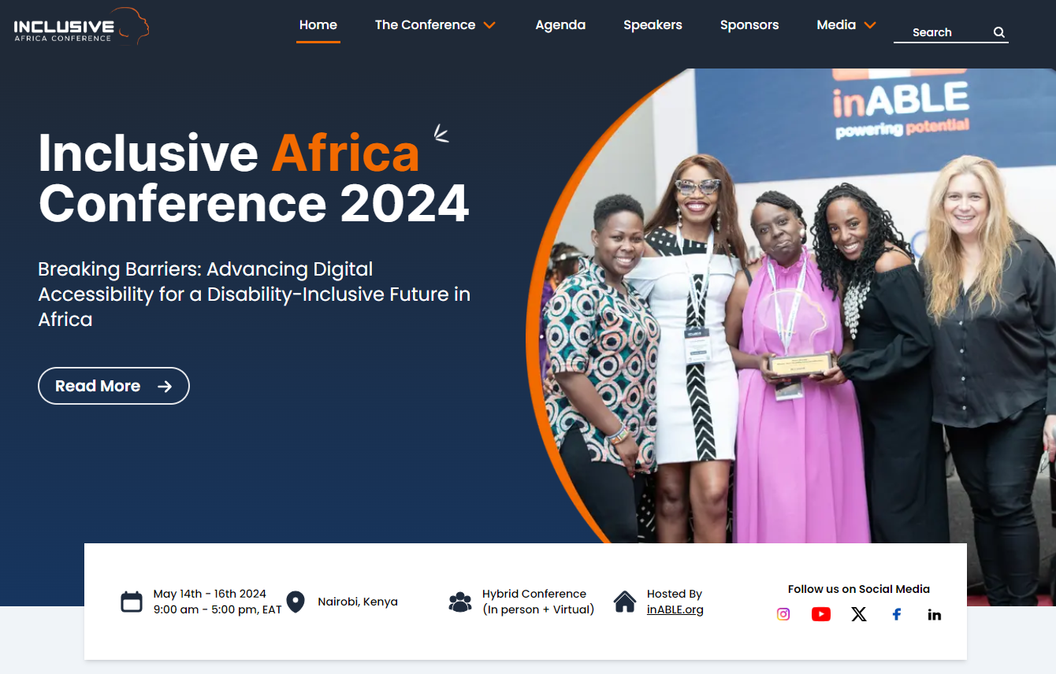Go to the Home menu item

318,25
